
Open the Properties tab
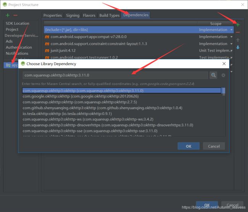tap(53, 15)
